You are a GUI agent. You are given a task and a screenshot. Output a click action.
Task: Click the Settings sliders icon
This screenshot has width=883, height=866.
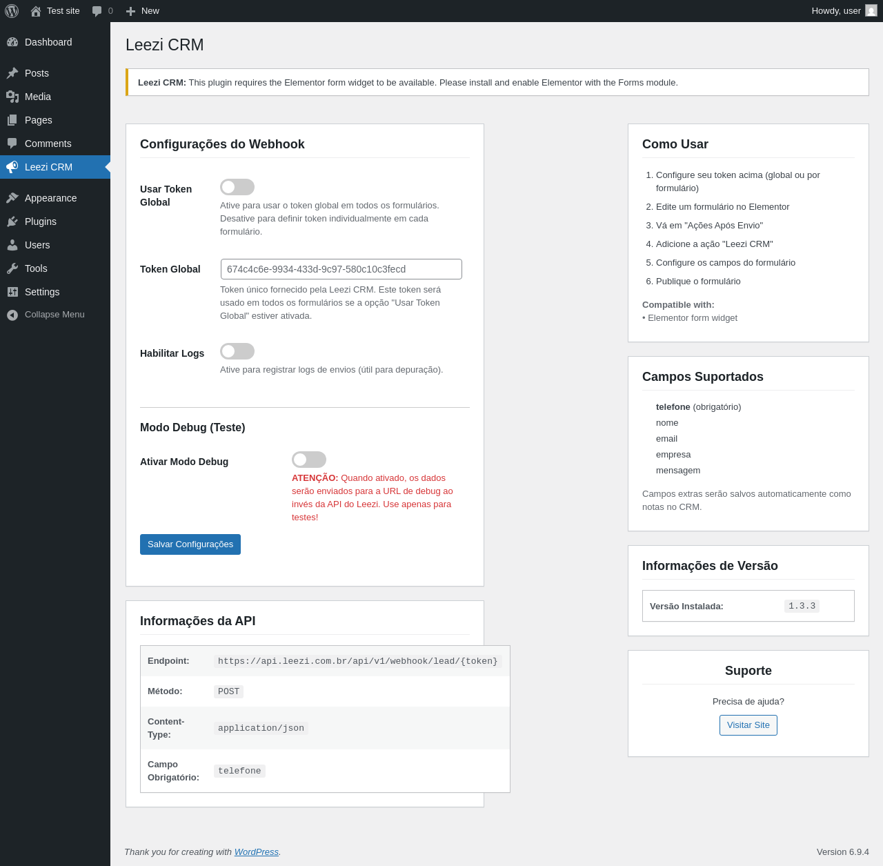pyautogui.click(x=12, y=292)
